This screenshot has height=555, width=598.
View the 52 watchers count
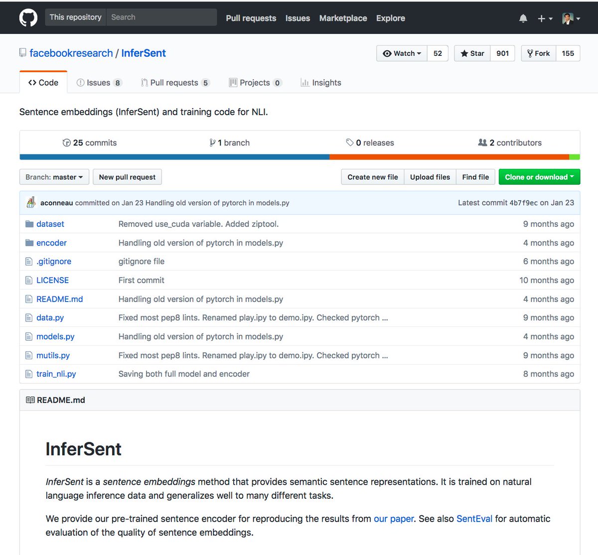coord(438,53)
